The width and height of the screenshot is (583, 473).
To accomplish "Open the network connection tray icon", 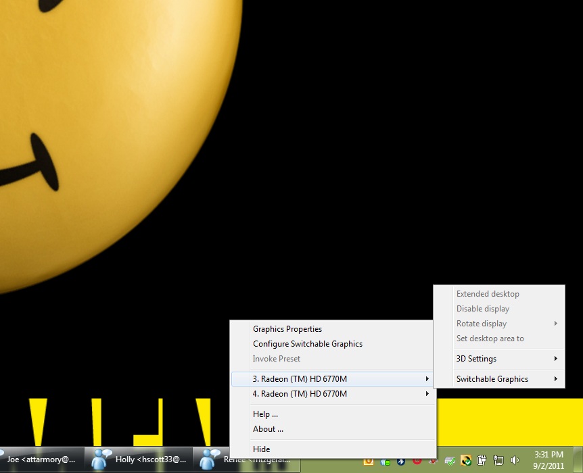I will coord(498,461).
